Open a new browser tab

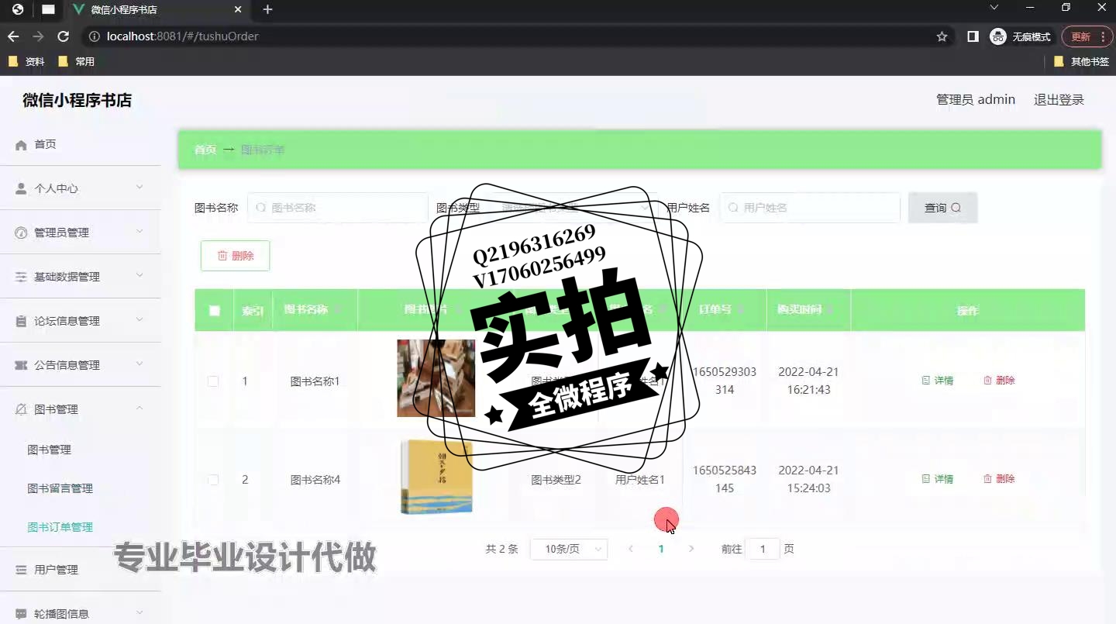pyautogui.click(x=267, y=9)
